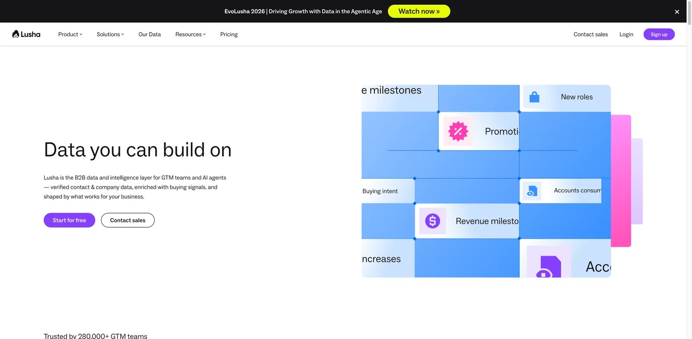Click the "Revenue milesto" card text
The height and width of the screenshot is (339, 692).
(x=487, y=221)
